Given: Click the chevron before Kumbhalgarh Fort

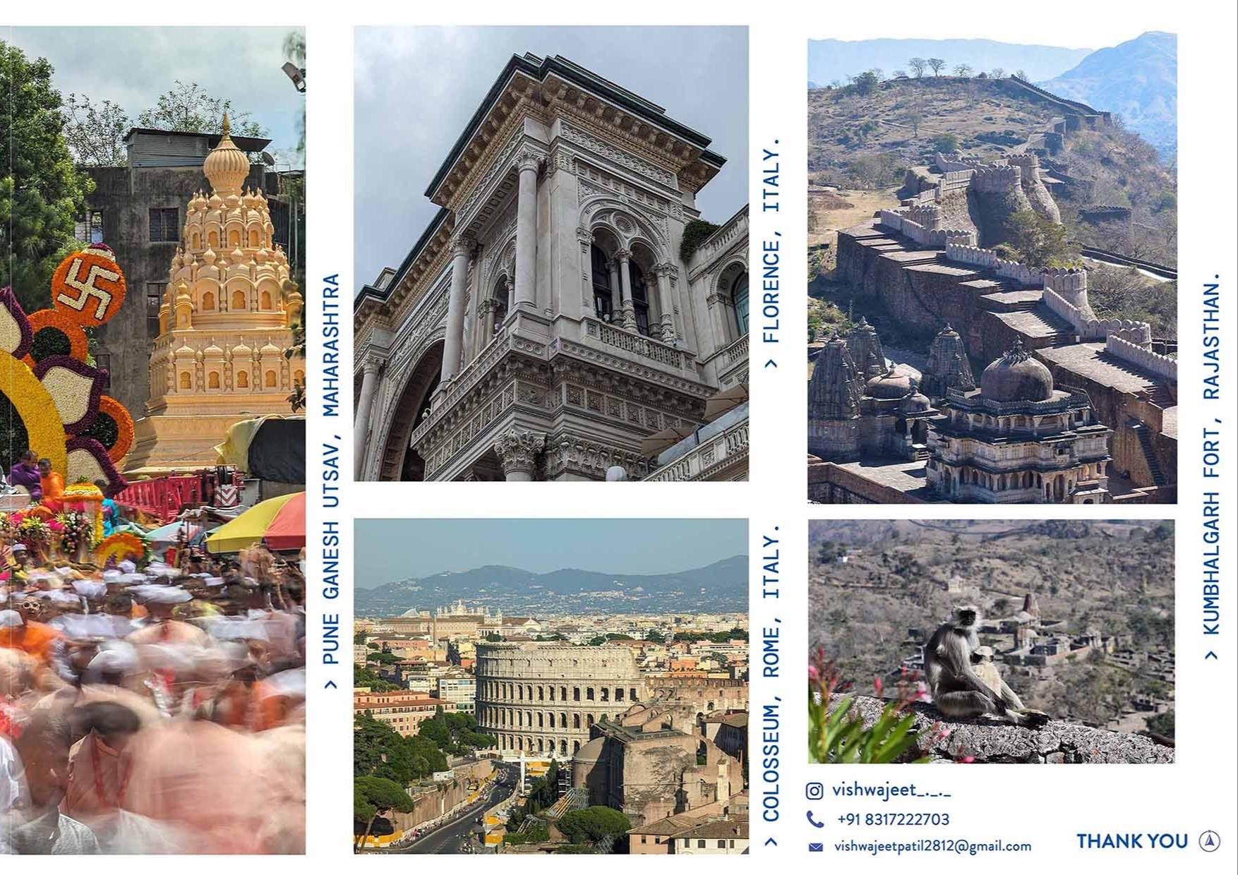Looking at the screenshot, I should 1212,655.
